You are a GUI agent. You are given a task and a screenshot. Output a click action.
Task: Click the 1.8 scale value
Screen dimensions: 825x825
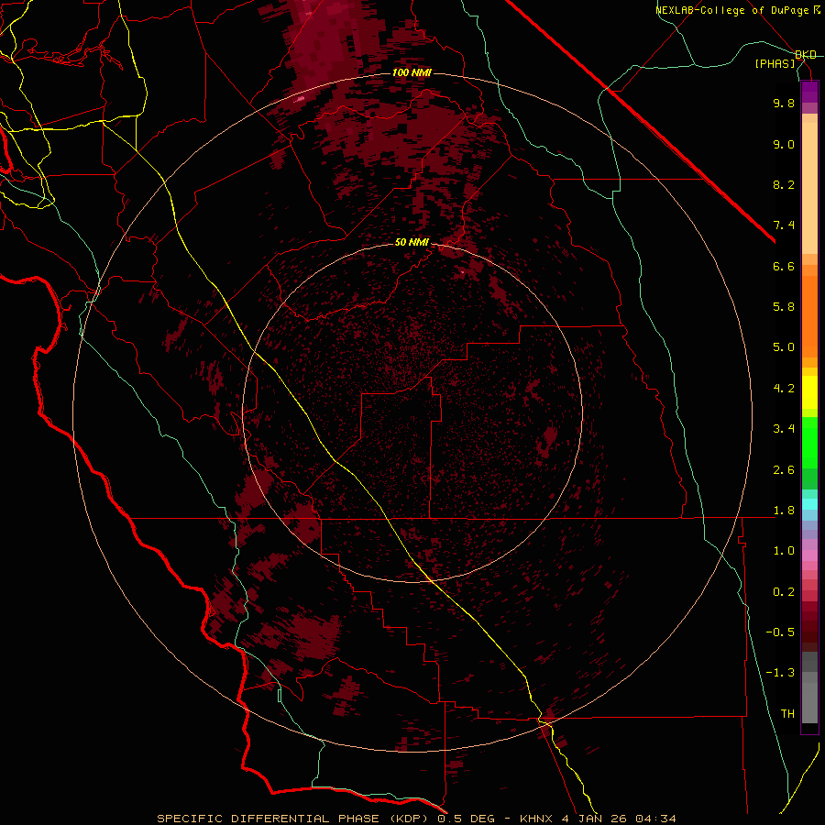pyautogui.click(x=784, y=511)
